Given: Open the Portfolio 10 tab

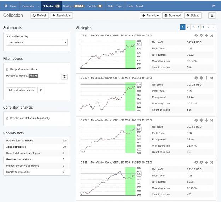Looking at the screenshot, I should point(94,6).
